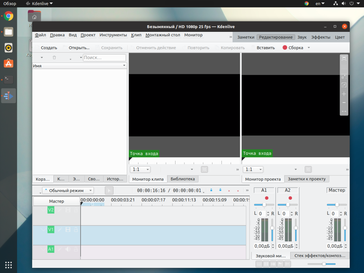364x273 pixels.
Task: Click the zoom in plus icon on project monitor
Action: (x=344, y=94)
